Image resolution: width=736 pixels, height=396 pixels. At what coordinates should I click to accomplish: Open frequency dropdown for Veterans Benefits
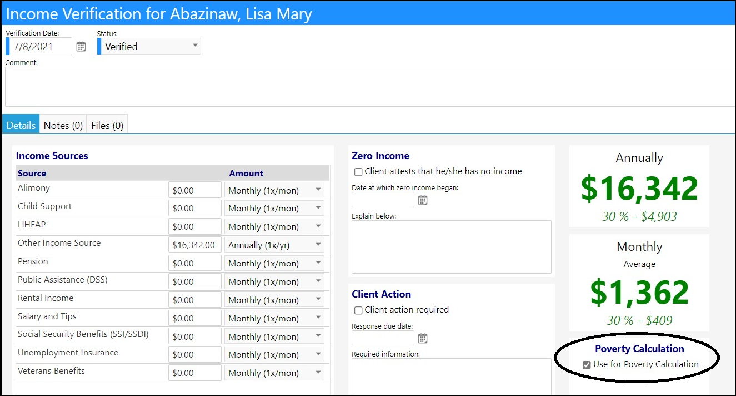276,373
